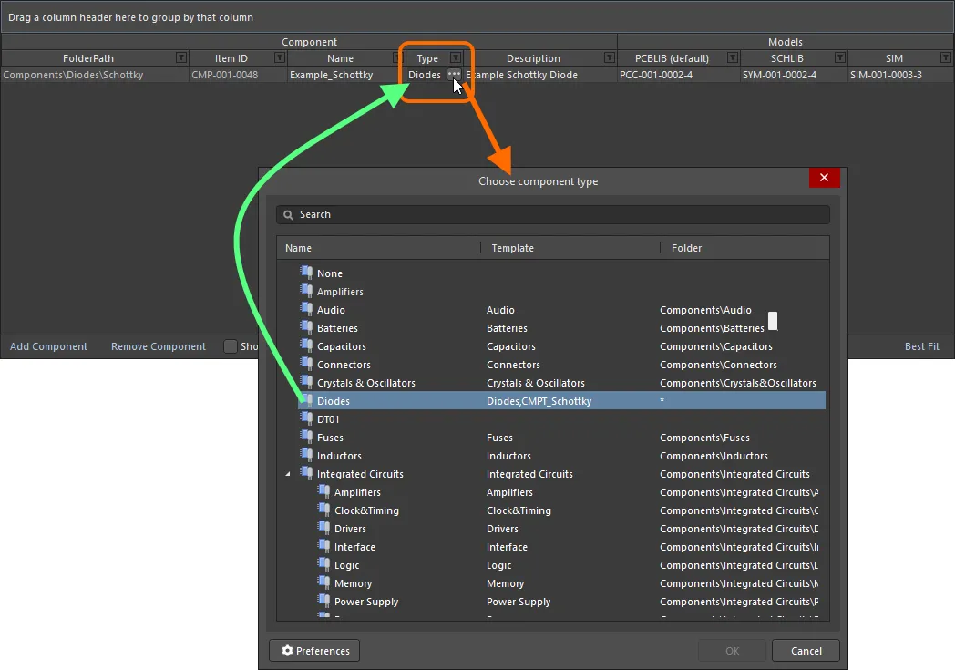
Task: Open the Item ID column filter dropdown
Action: point(280,57)
